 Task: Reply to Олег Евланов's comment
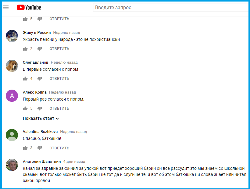(x=59, y=79)
